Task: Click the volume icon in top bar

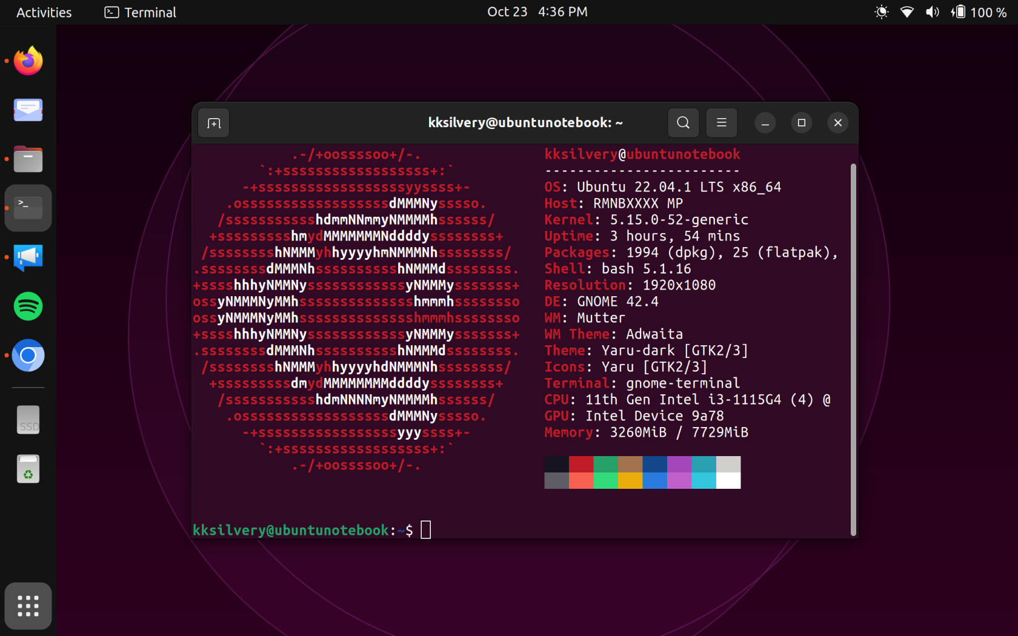Action: coord(932,12)
